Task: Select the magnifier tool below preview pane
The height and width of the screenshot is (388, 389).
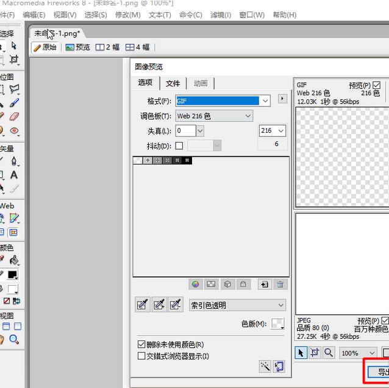Action: click(x=329, y=353)
